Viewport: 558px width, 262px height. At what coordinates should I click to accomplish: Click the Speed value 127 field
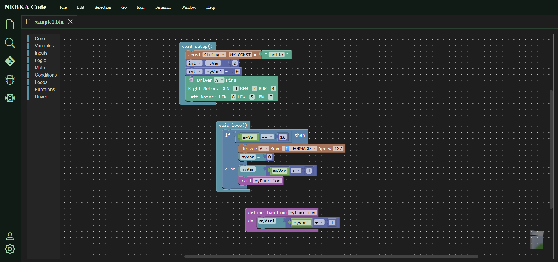tap(338, 148)
